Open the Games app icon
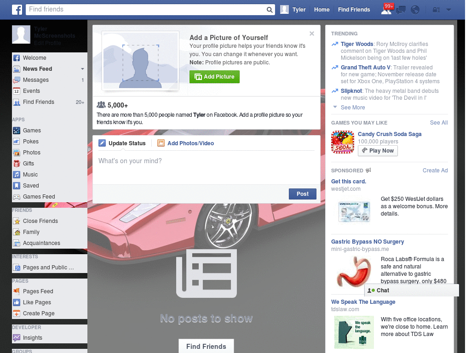Image resolution: width=471 pixels, height=353 pixels. click(x=17, y=131)
